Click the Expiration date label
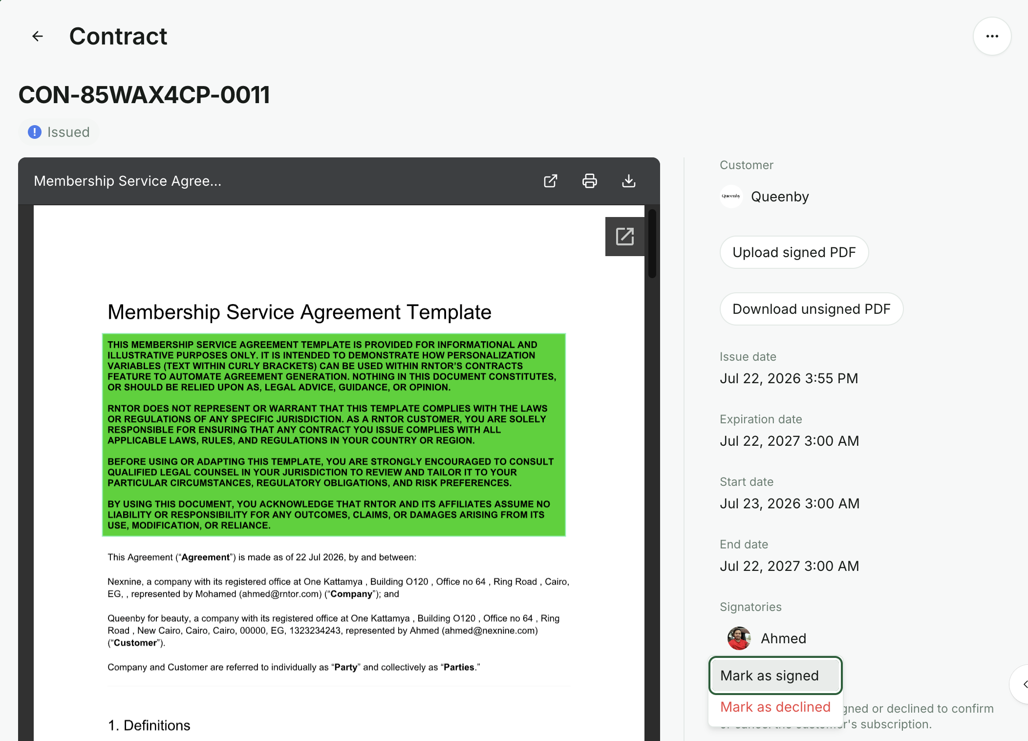1028x741 pixels. [761, 419]
